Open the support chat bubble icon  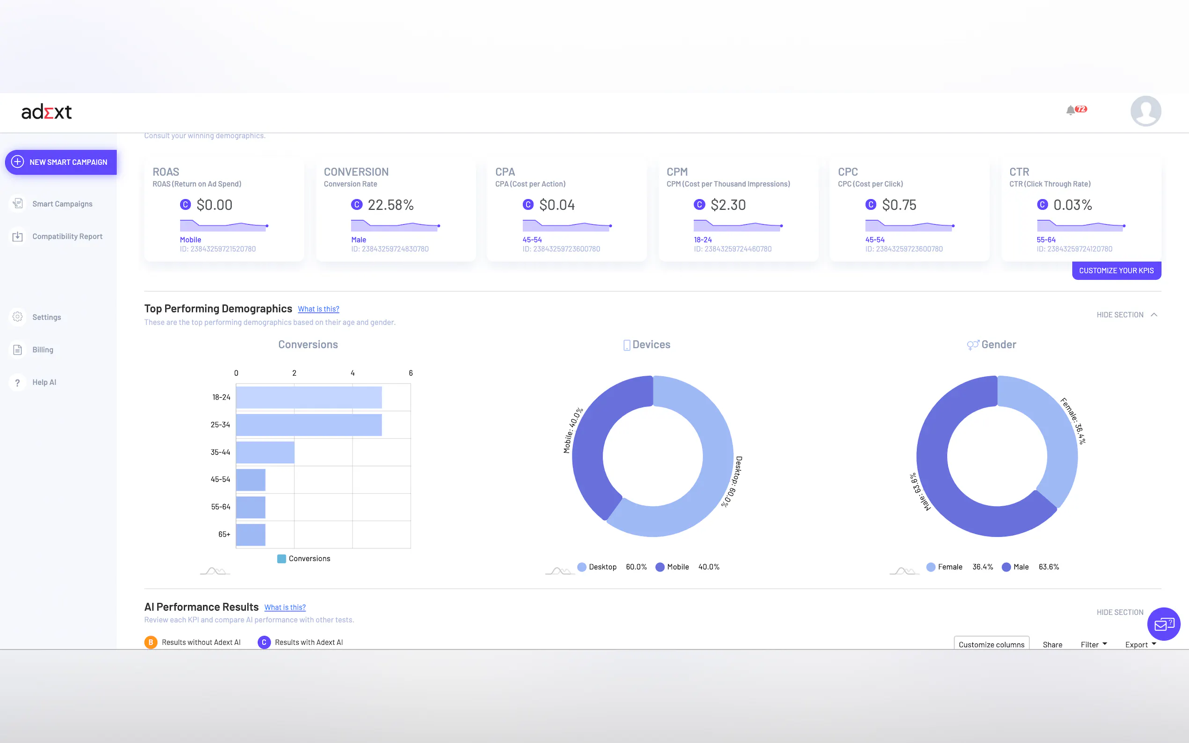click(1163, 624)
